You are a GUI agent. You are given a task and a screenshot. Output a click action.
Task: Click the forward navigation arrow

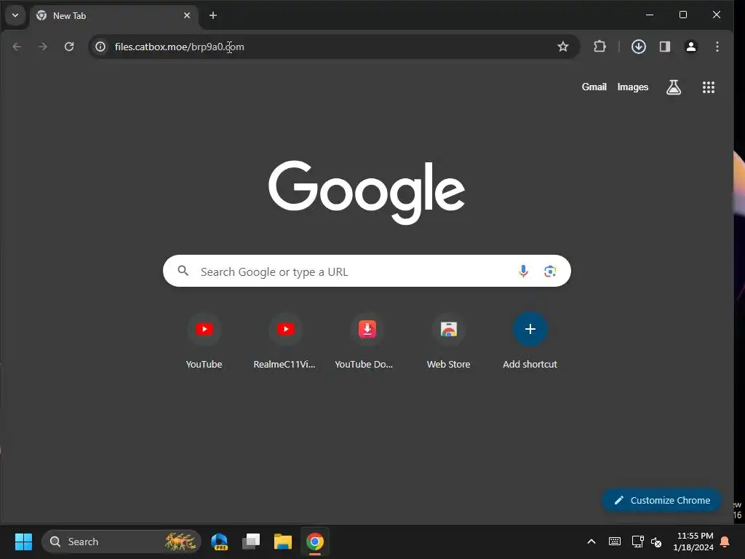tap(43, 47)
